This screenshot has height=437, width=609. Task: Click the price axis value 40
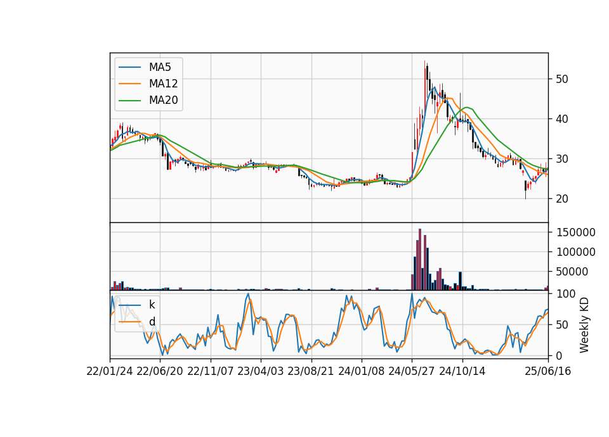(x=562, y=119)
